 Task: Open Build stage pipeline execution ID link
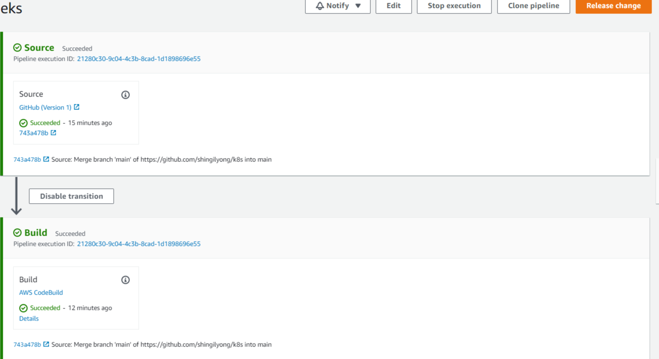[x=139, y=244]
